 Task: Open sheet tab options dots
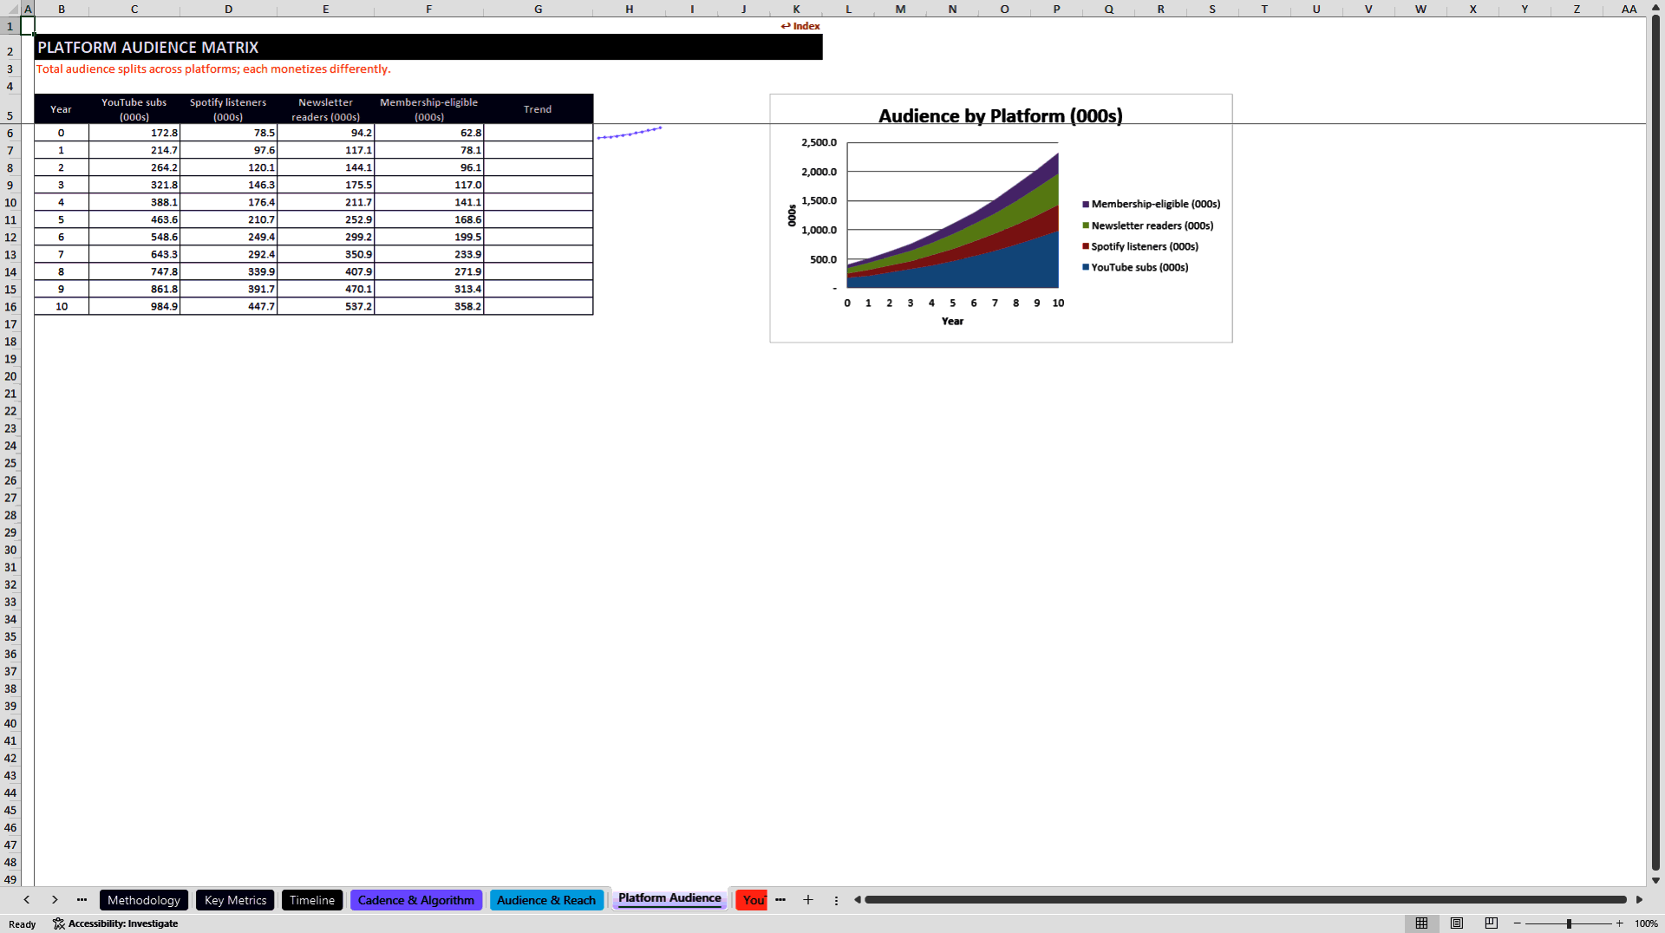[836, 900]
